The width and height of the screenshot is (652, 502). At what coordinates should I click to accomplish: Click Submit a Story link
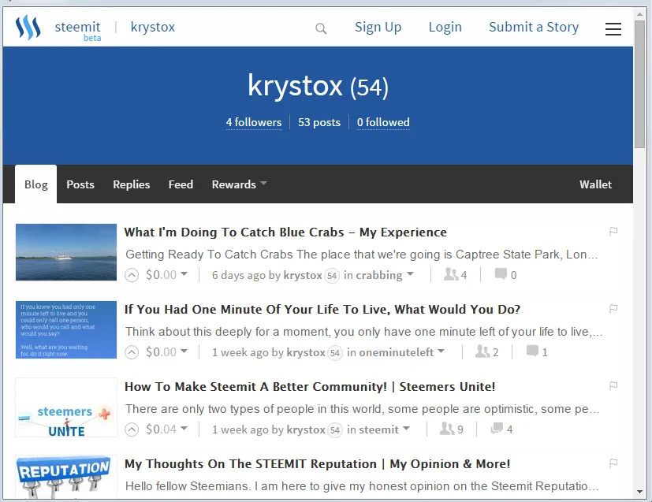[534, 27]
